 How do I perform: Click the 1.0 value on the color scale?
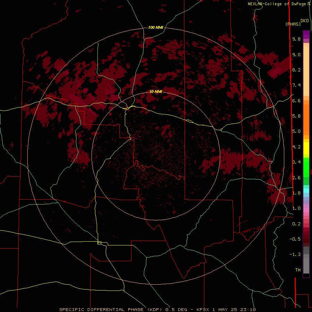click(x=296, y=208)
